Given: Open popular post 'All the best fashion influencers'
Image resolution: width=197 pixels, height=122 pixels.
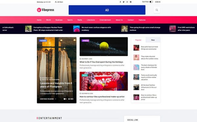Looking at the screenshot, I should tap(149, 87).
